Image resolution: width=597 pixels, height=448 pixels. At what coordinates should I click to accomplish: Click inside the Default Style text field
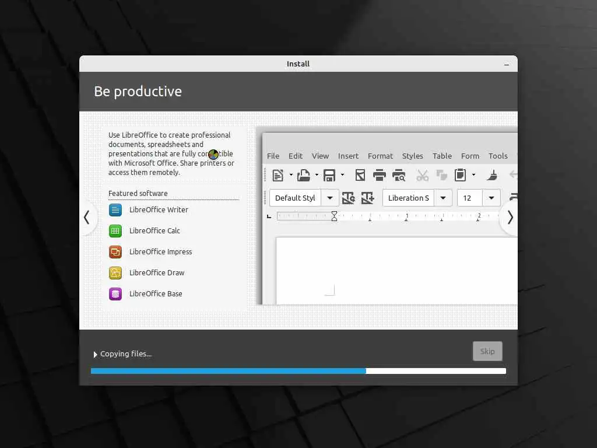point(295,198)
